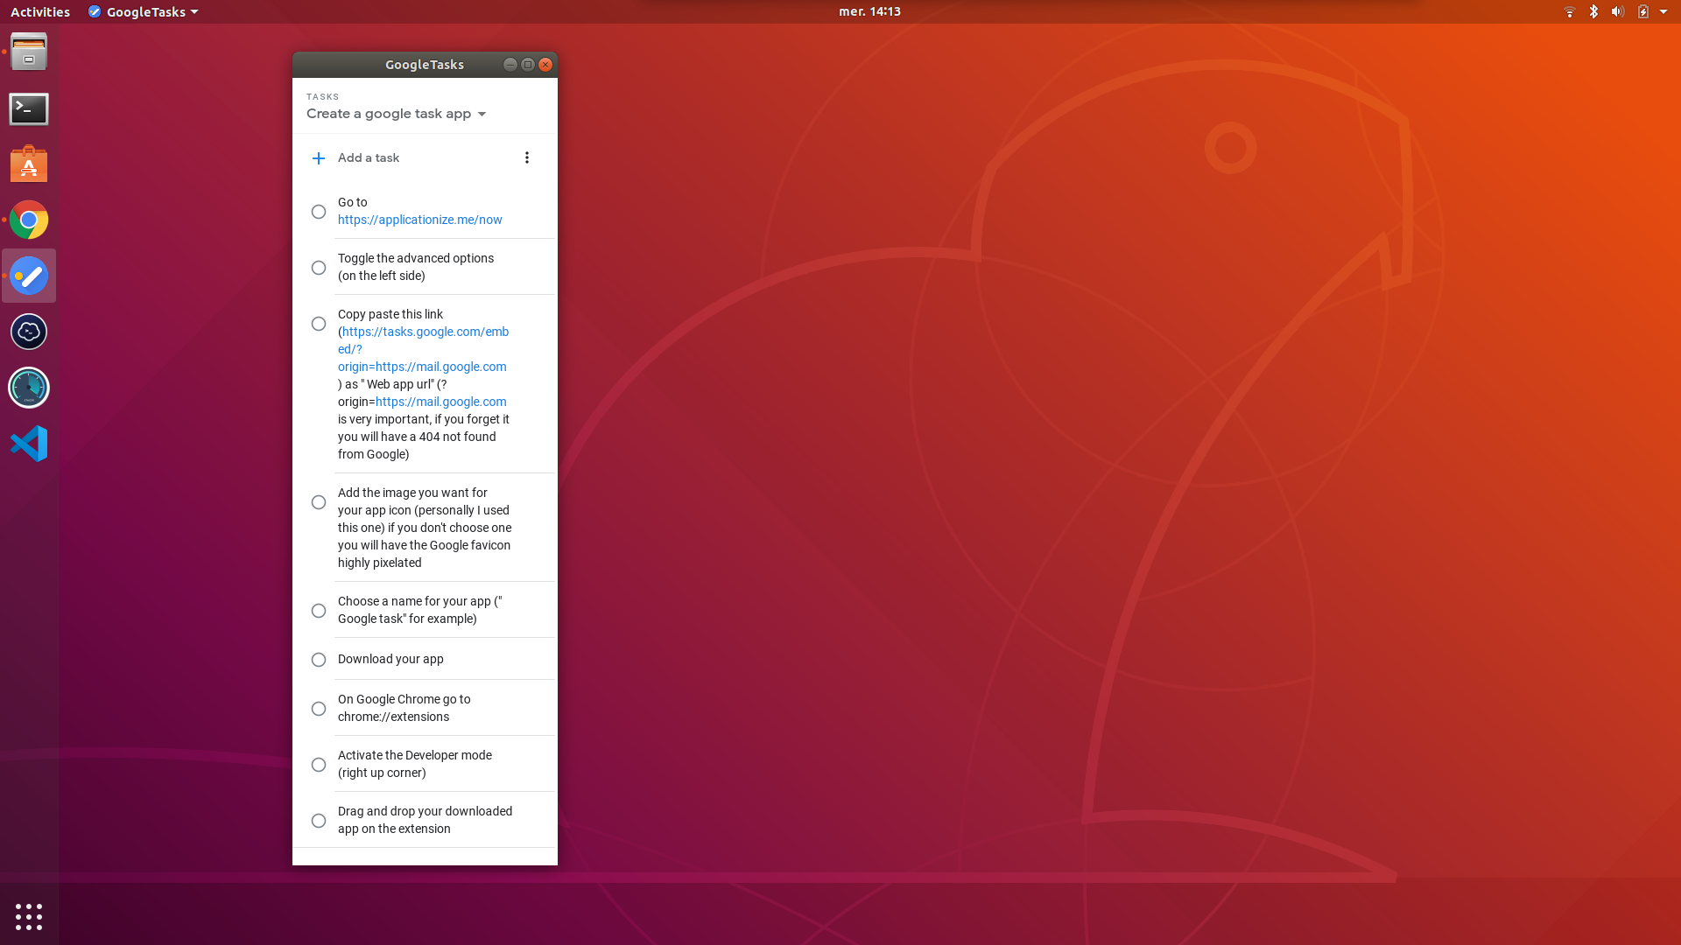Maximize the GoogleTasks window
This screenshot has height=945, width=1681.
(x=528, y=65)
